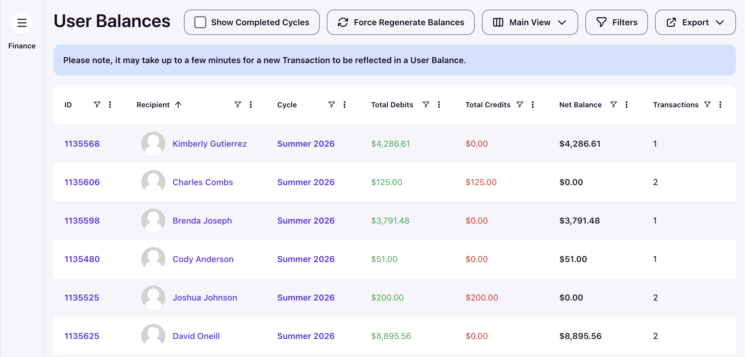The image size is (745, 357).
Task: Sort by the Net Balance column header
Action: [x=580, y=105]
